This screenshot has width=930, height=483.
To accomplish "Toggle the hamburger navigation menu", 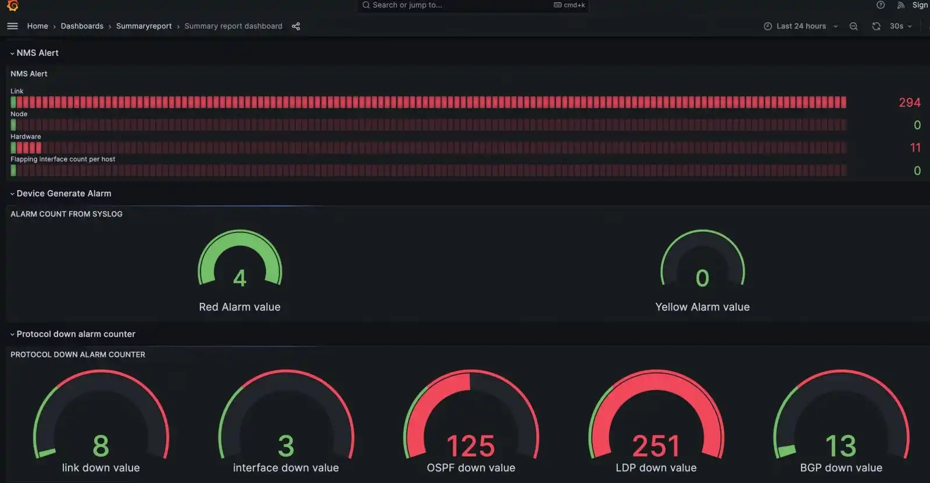I will coord(12,26).
